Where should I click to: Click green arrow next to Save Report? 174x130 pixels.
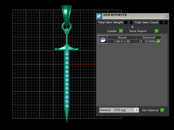pyautogui.click(x=157, y=31)
